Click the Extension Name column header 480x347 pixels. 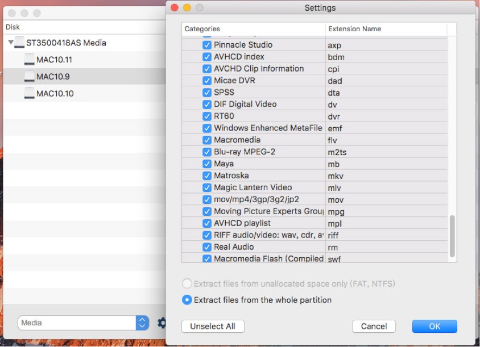click(386, 29)
